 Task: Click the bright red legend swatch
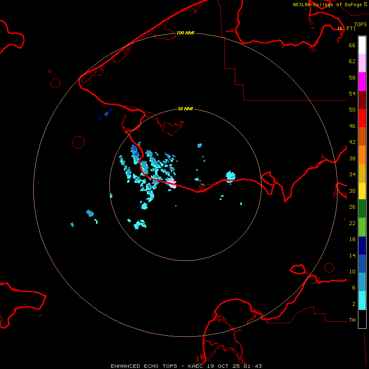click(362, 118)
